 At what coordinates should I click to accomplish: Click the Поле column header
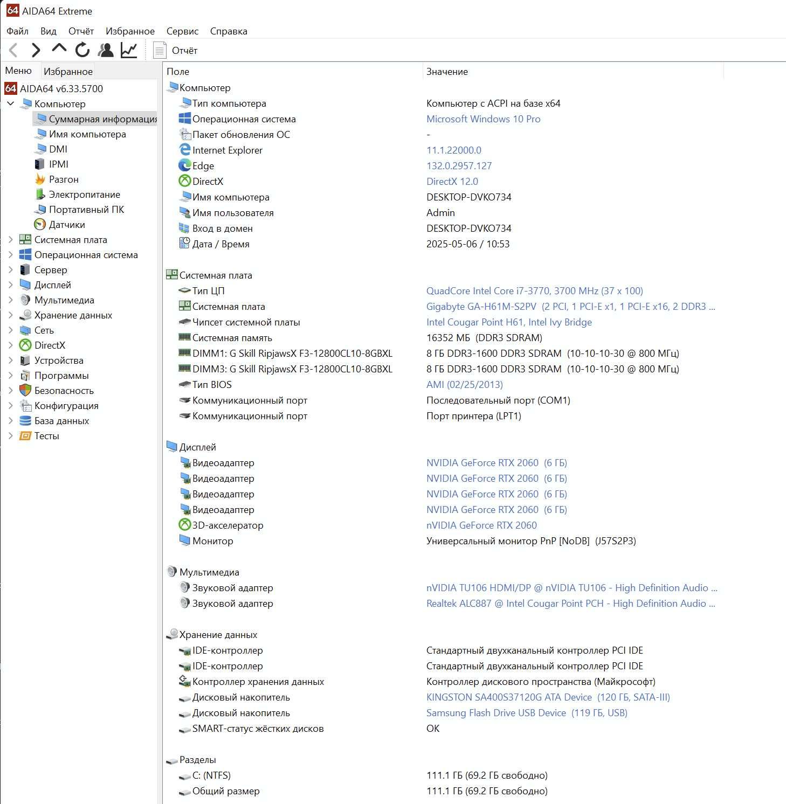click(x=293, y=71)
